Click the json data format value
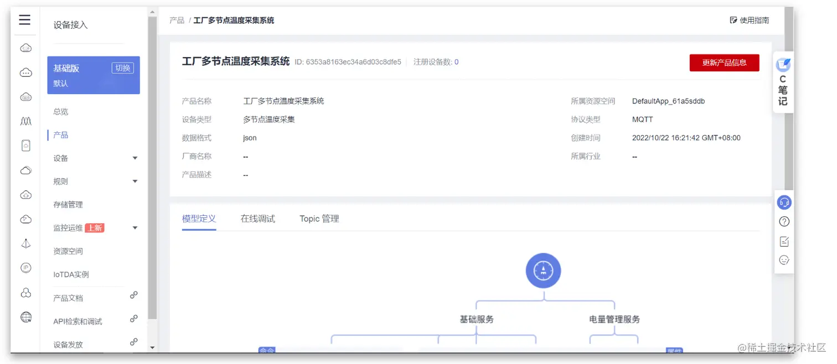 (x=250, y=138)
